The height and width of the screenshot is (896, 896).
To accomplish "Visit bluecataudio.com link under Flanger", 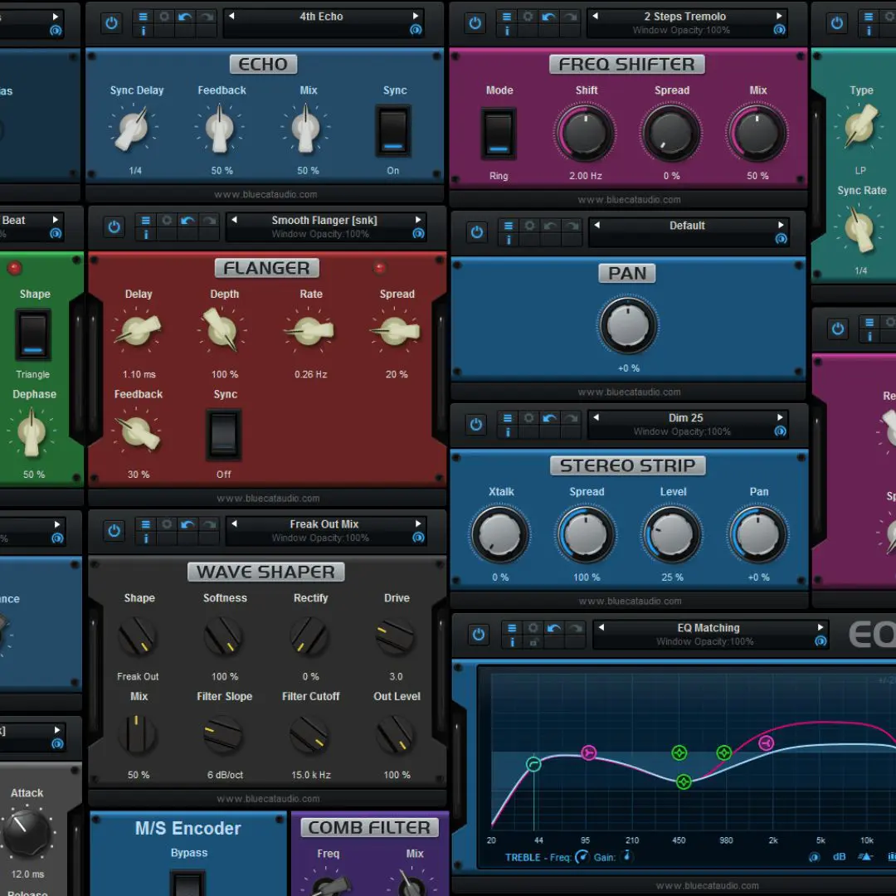I will coord(268,499).
